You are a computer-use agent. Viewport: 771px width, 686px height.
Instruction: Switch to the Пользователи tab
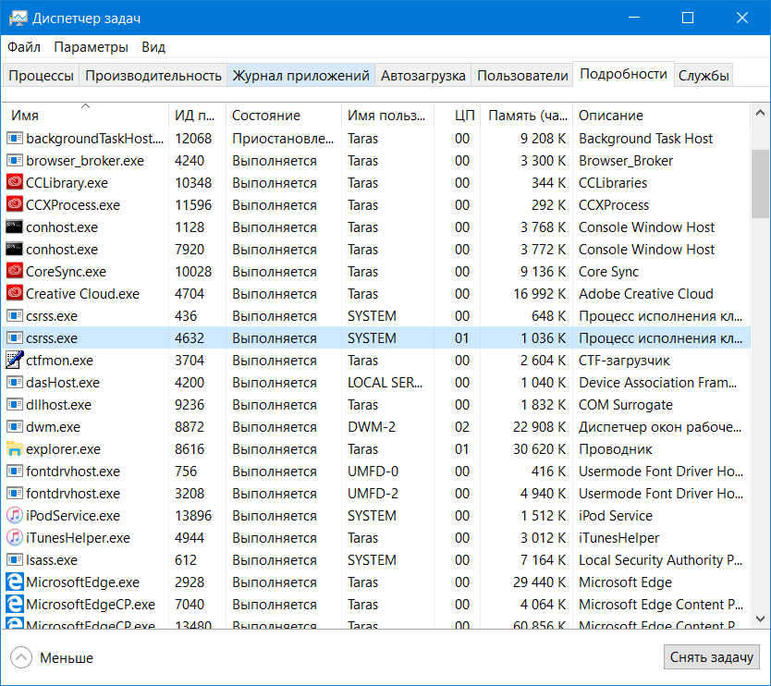pyautogui.click(x=522, y=76)
